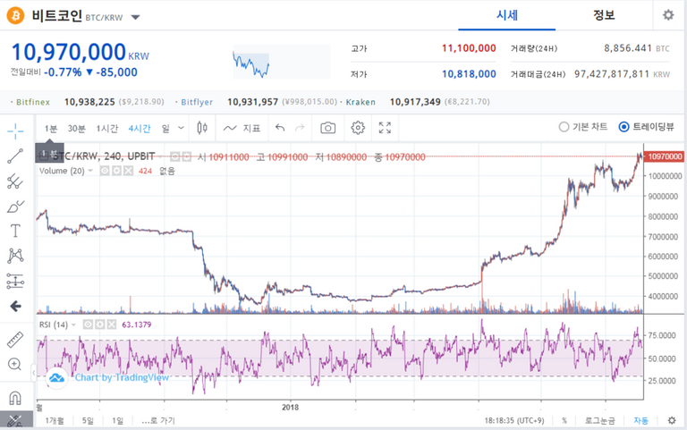
Task: Expand the BTC/KRW series legend dropdown
Action: pyautogui.click(x=161, y=156)
